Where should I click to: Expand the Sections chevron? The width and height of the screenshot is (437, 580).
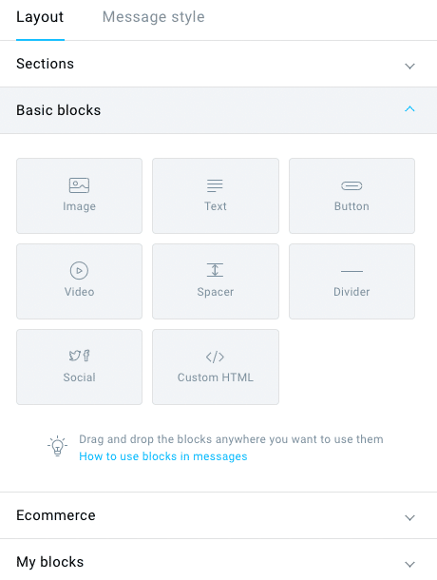pyautogui.click(x=409, y=67)
